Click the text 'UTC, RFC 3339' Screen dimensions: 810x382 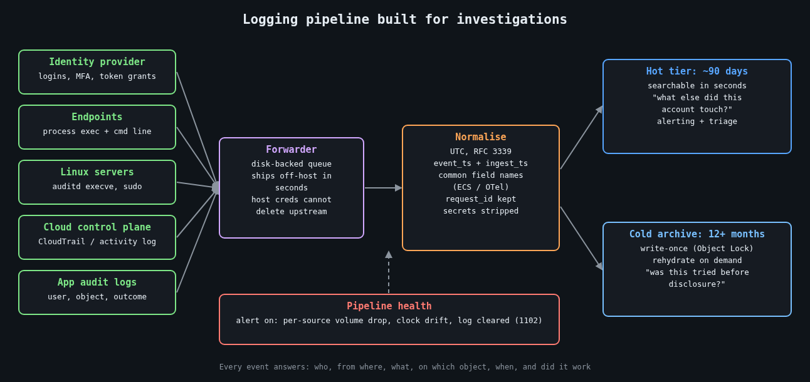pyautogui.click(x=481, y=152)
